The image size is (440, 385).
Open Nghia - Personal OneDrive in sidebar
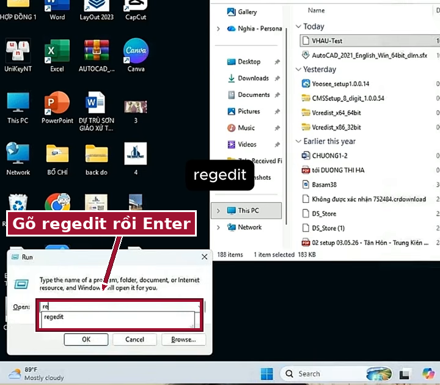(254, 28)
